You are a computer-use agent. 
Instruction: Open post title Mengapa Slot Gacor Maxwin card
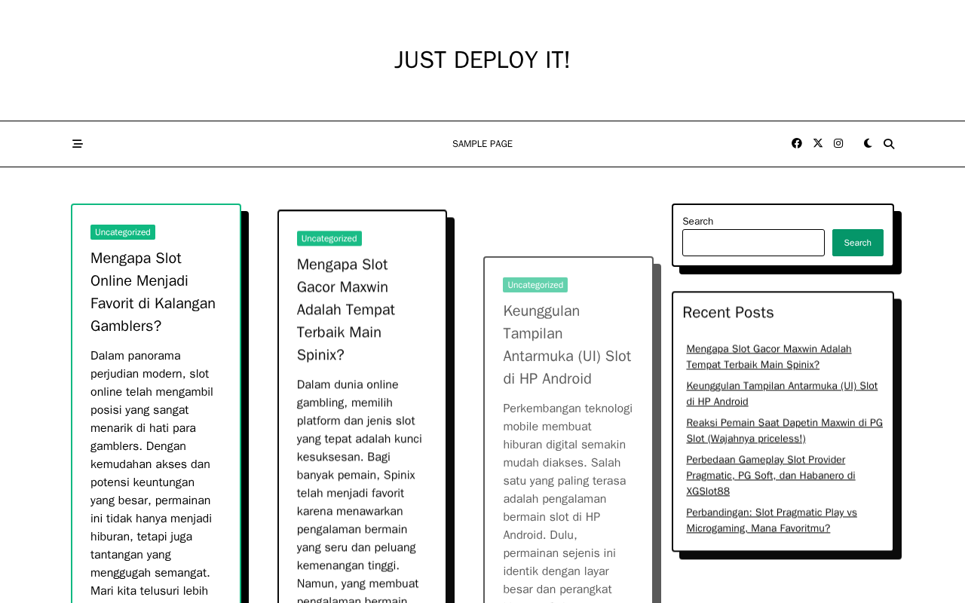click(x=346, y=309)
